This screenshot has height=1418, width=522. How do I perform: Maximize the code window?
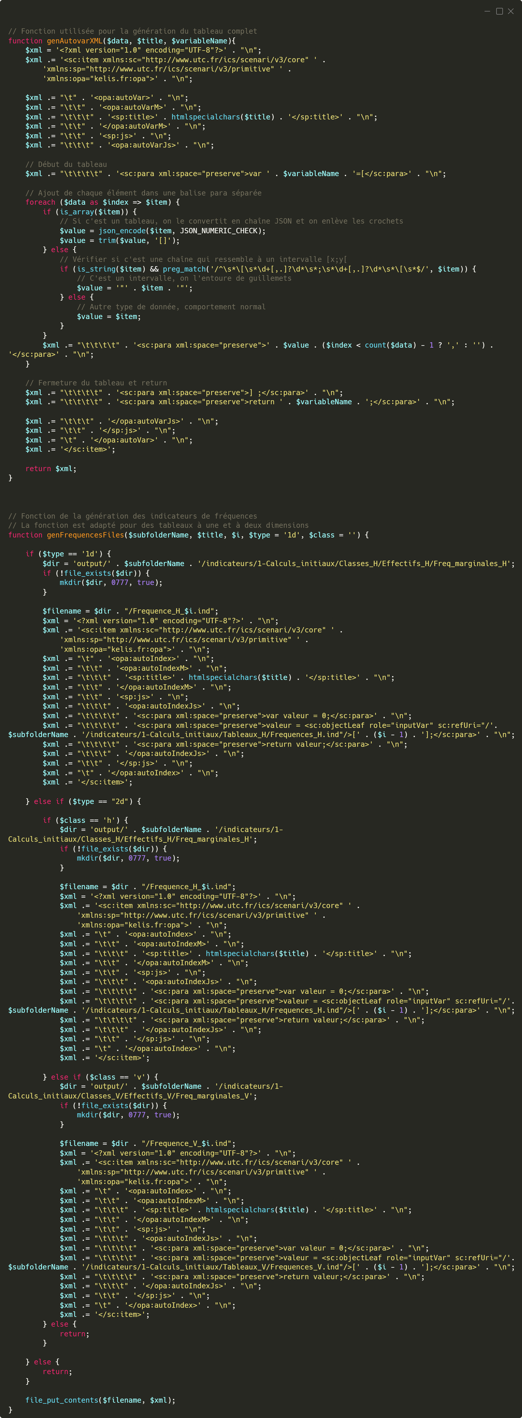(500, 11)
